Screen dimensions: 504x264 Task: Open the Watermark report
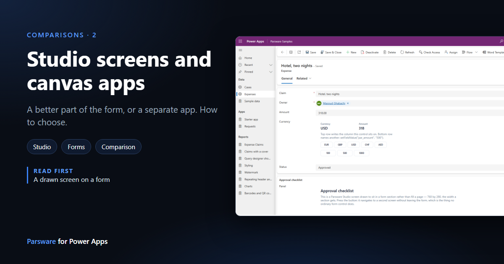point(255,172)
